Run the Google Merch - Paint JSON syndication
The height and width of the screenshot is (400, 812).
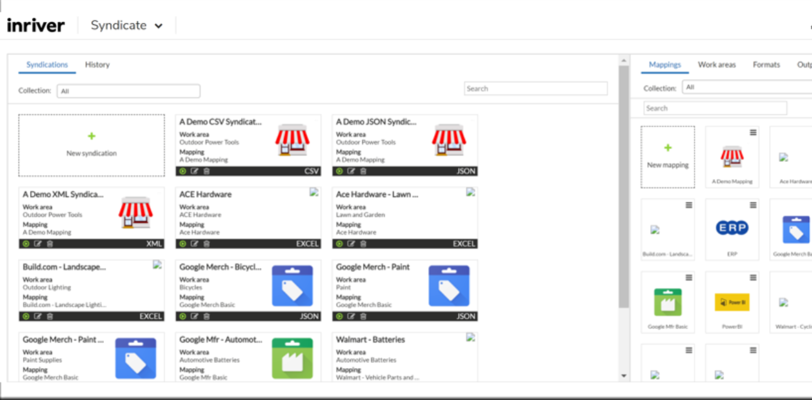point(340,316)
